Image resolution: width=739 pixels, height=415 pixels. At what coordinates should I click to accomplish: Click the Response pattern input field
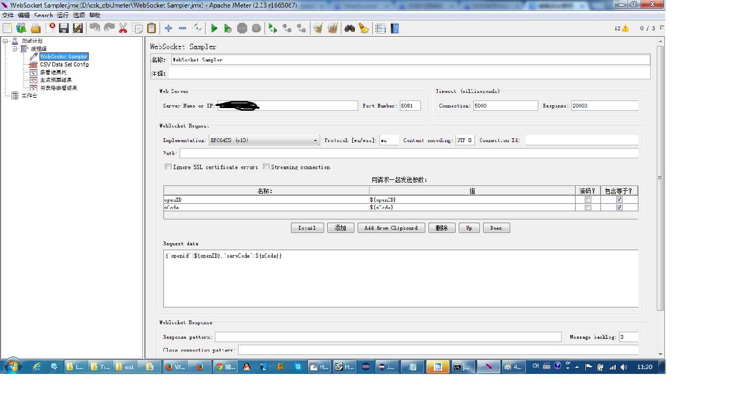click(x=388, y=337)
